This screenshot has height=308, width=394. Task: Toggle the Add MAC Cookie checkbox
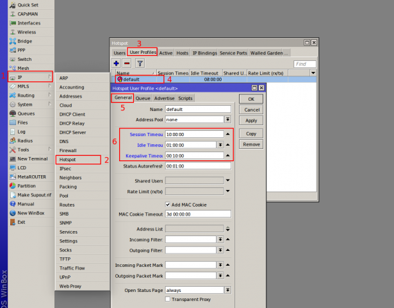168,205
